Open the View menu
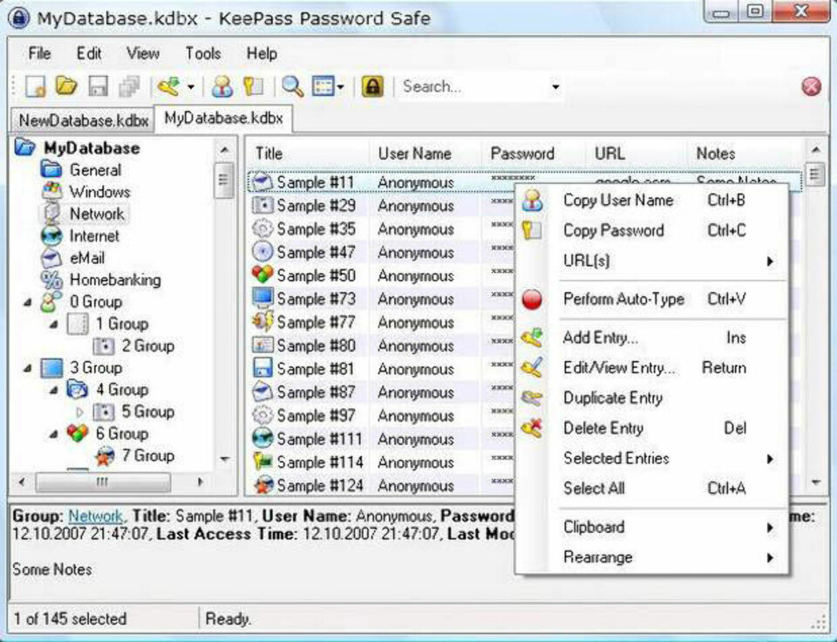 click(142, 53)
